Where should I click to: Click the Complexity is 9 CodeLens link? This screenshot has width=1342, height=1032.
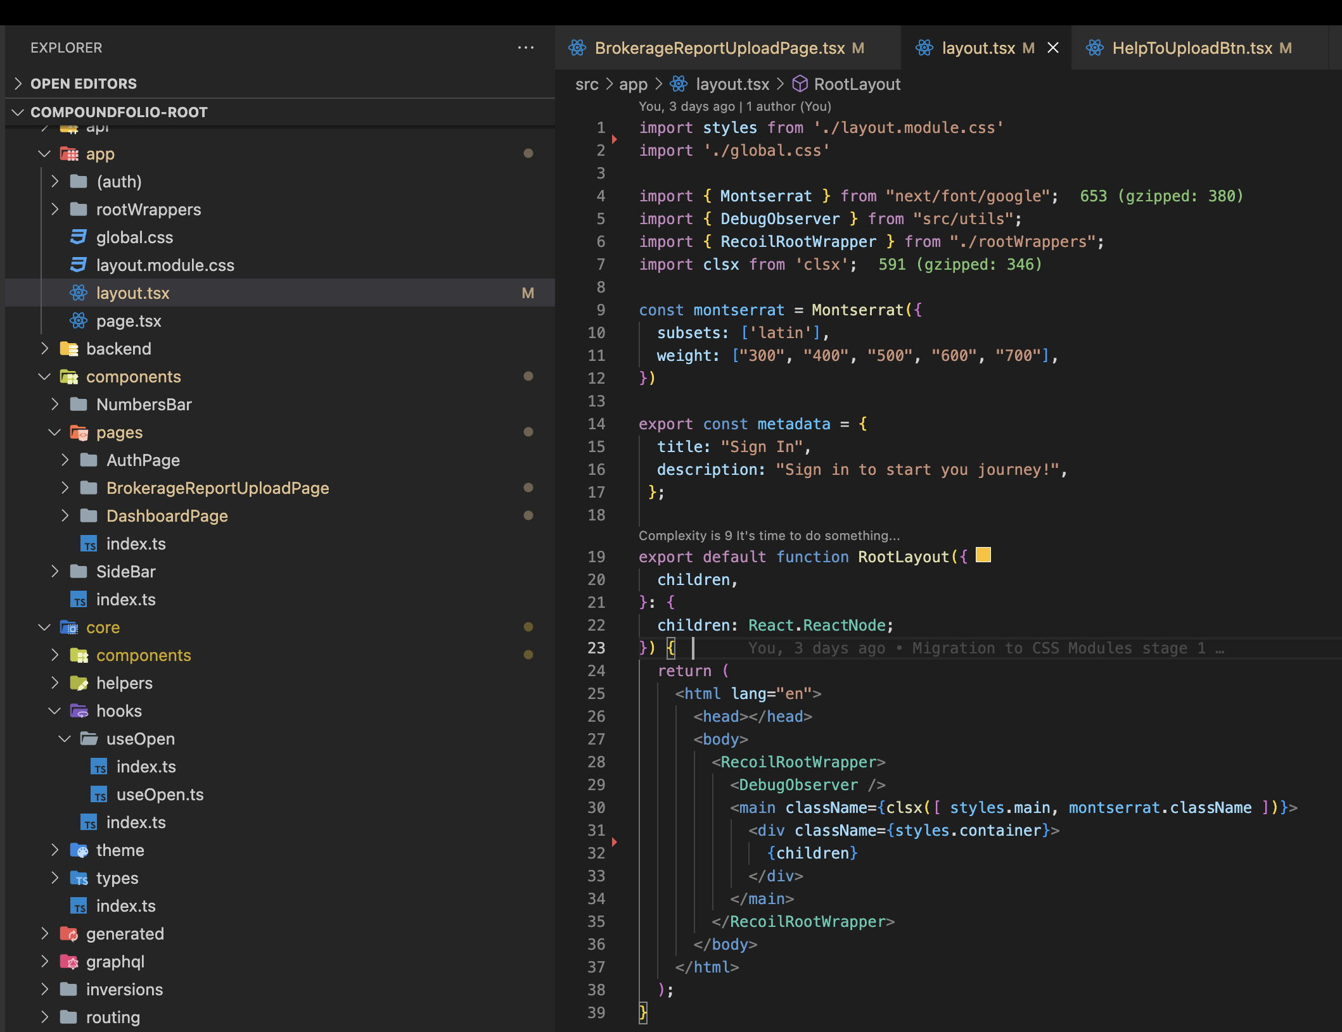(768, 535)
